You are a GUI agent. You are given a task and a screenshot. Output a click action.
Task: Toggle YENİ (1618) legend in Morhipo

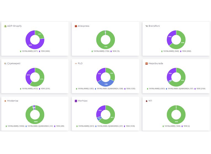point(130,126)
